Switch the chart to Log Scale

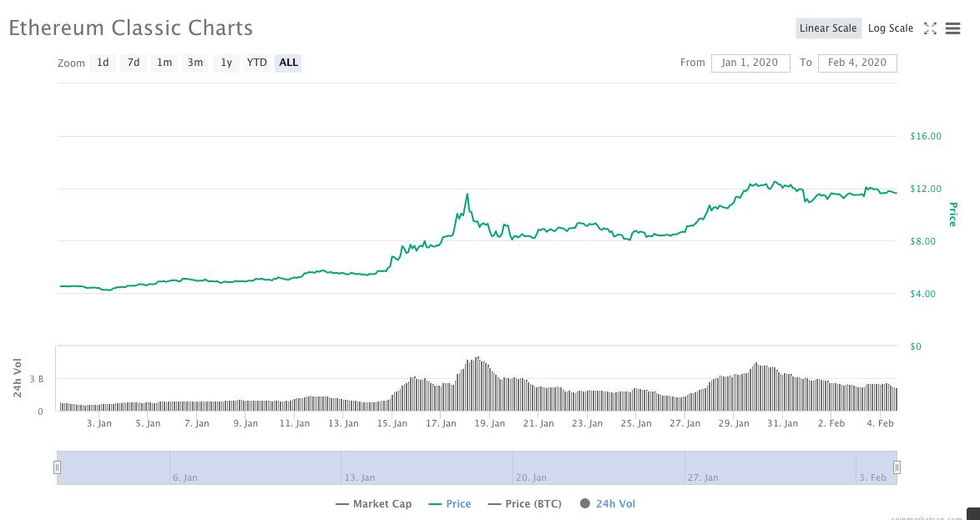pos(890,28)
